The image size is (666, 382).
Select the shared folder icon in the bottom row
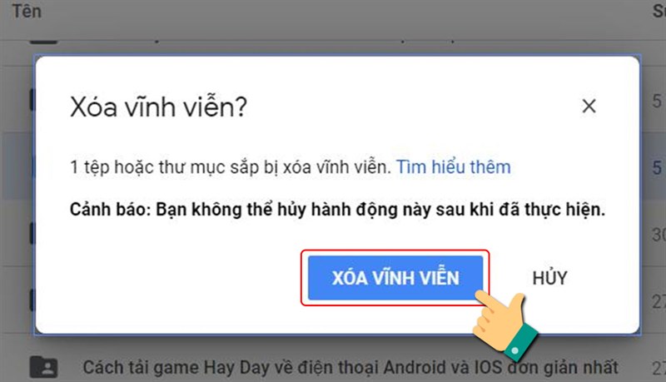point(44,367)
